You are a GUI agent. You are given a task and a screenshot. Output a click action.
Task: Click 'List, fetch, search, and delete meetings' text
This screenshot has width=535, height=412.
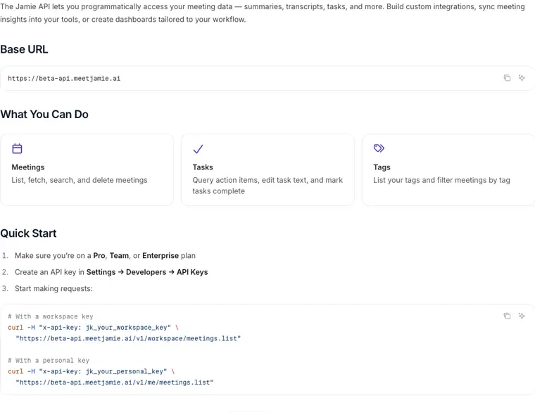coord(80,180)
